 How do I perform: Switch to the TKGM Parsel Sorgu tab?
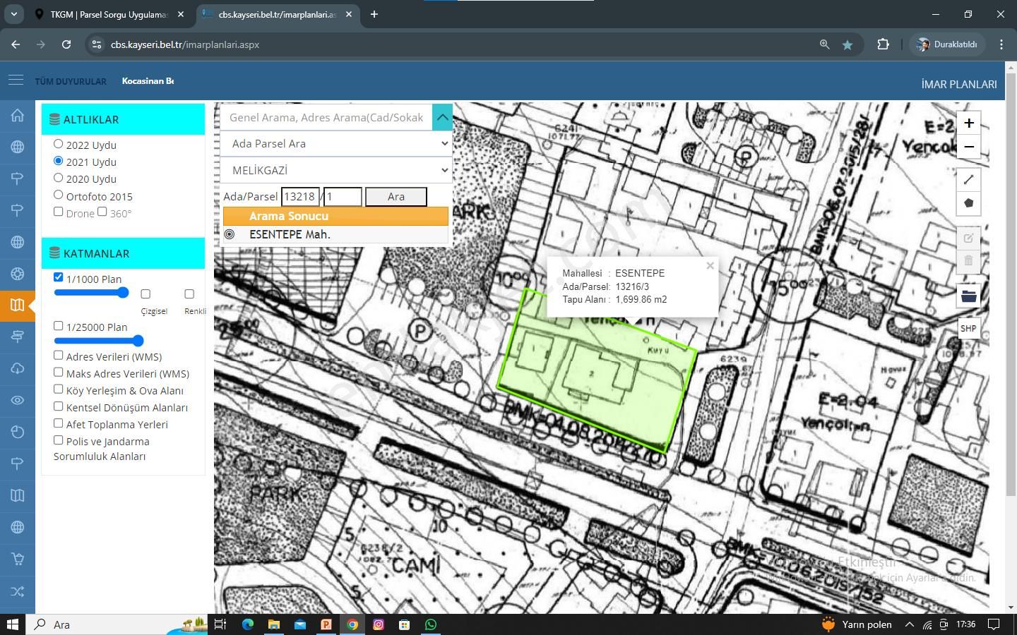[x=109, y=14]
